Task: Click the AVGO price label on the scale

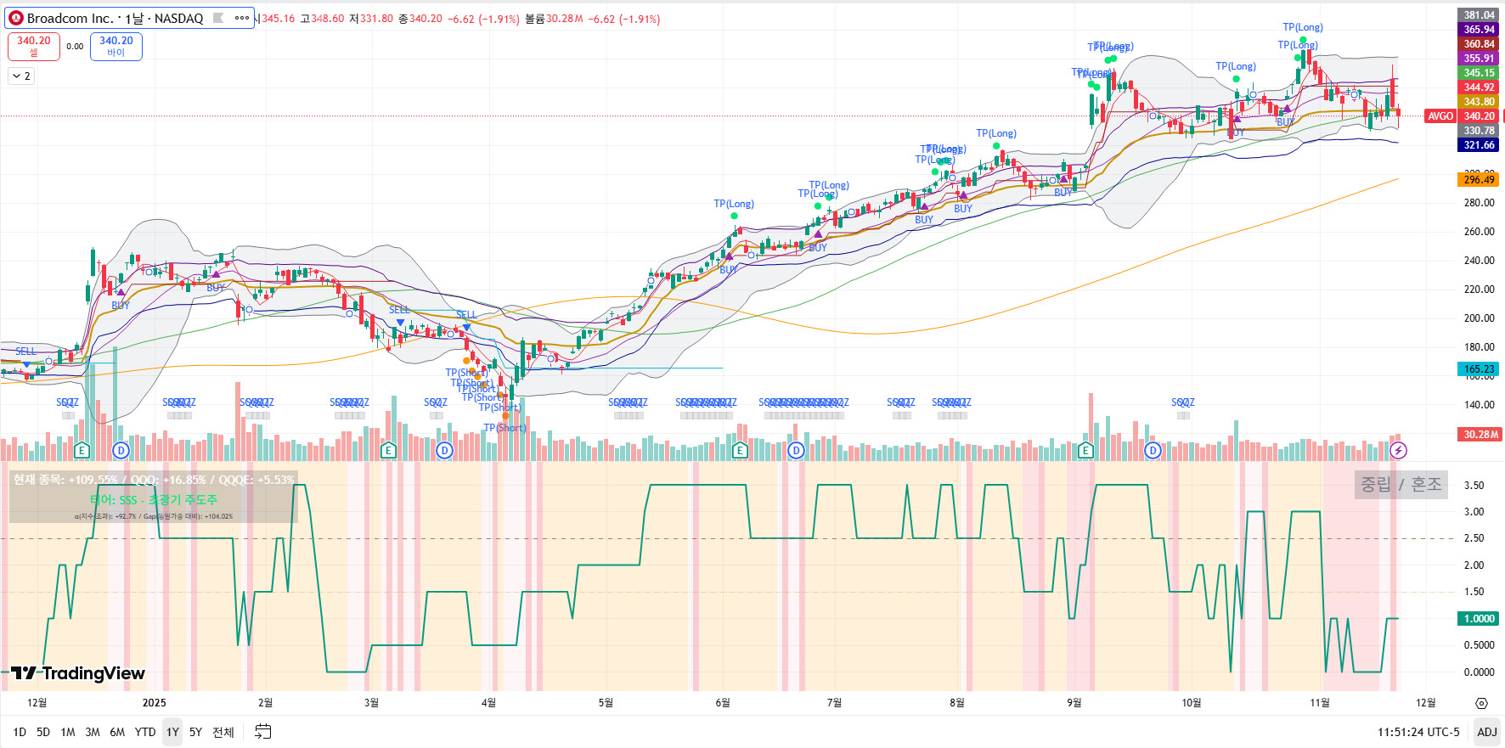Action: pyautogui.click(x=1440, y=116)
